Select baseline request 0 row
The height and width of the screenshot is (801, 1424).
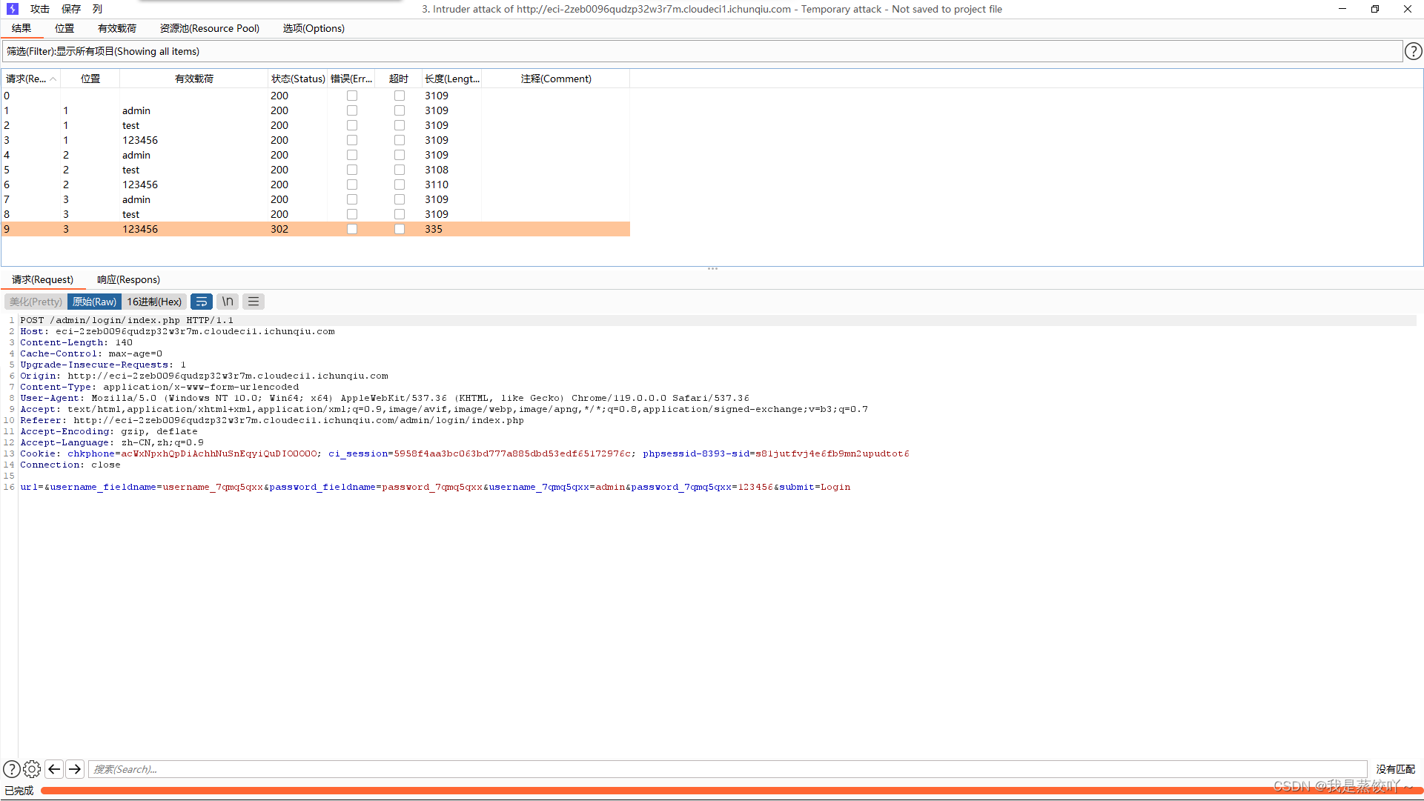(x=316, y=96)
